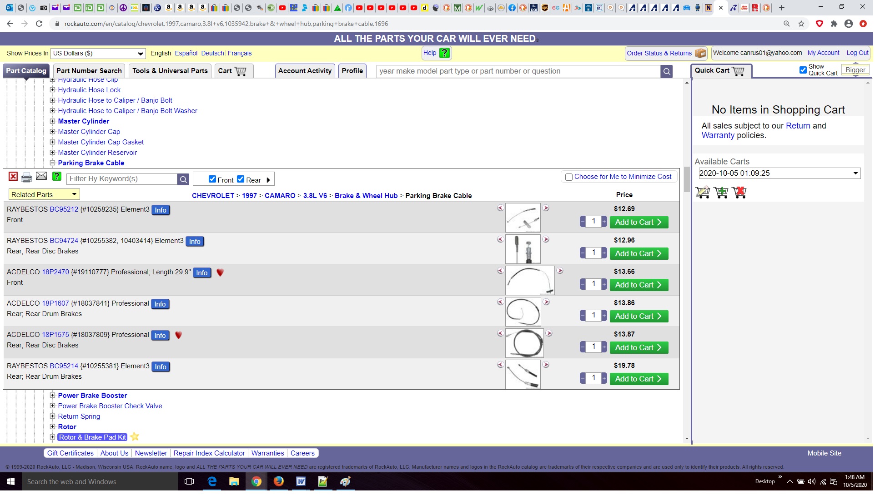This screenshot has width=875, height=495.
Task: Open the Part Number Search tab
Action: click(89, 71)
